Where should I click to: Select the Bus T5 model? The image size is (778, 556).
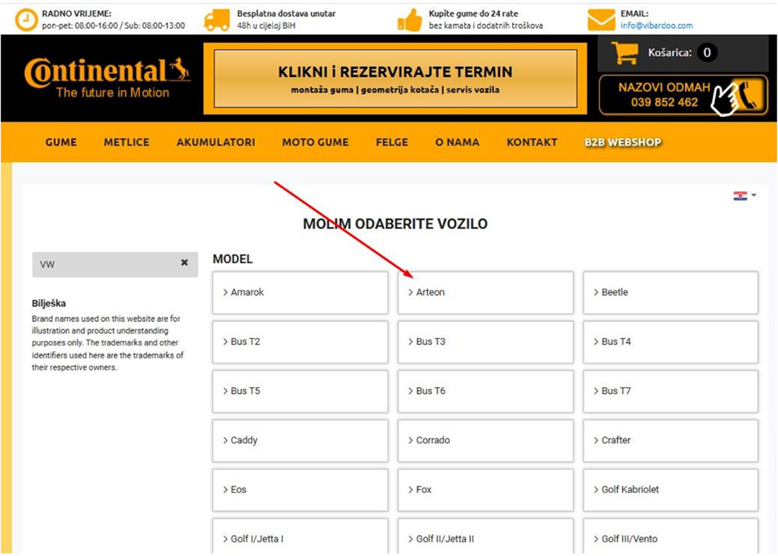pyautogui.click(x=300, y=391)
